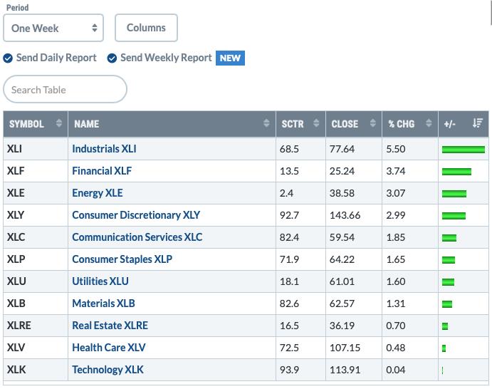
Task: Click descending sort icon in +/- column
Action: (478, 123)
